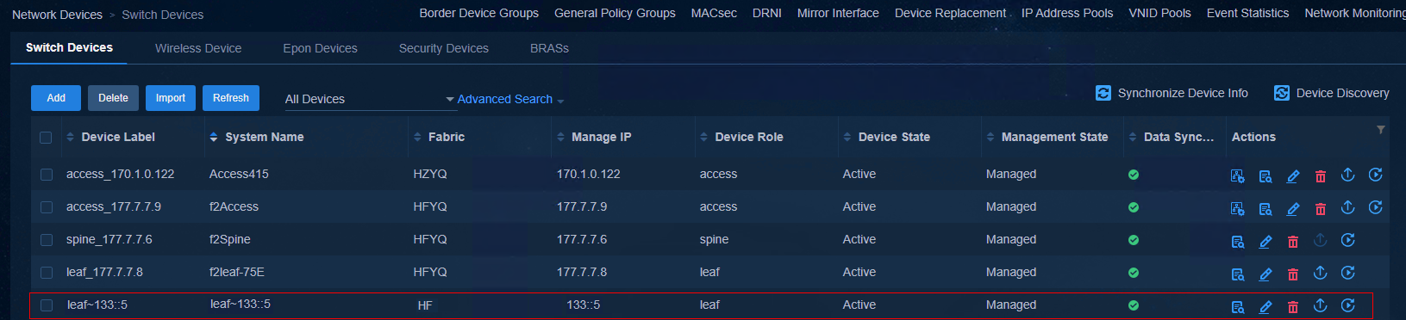The image size is (1406, 320).
Task: Open the IP Address Pools menu
Action: point(1067,13)
